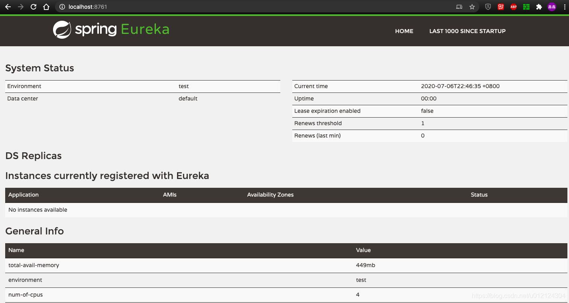Click the Availability Zones column header
The width and height of the screenshot is (569, 303).
270,195
